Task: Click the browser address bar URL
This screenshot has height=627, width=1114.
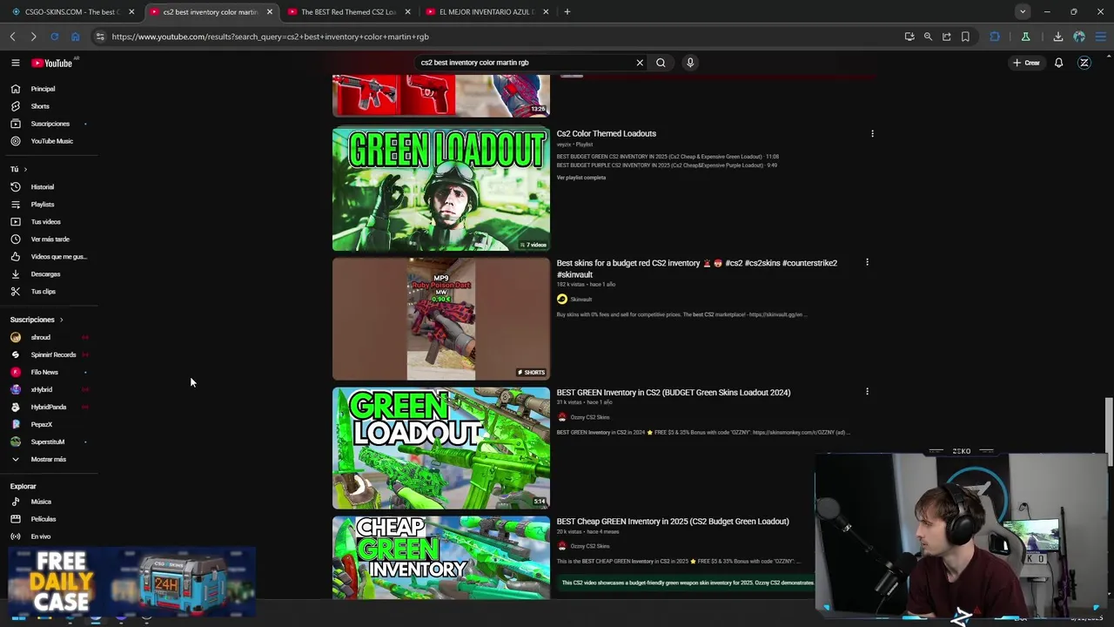Action: (270, 37)
